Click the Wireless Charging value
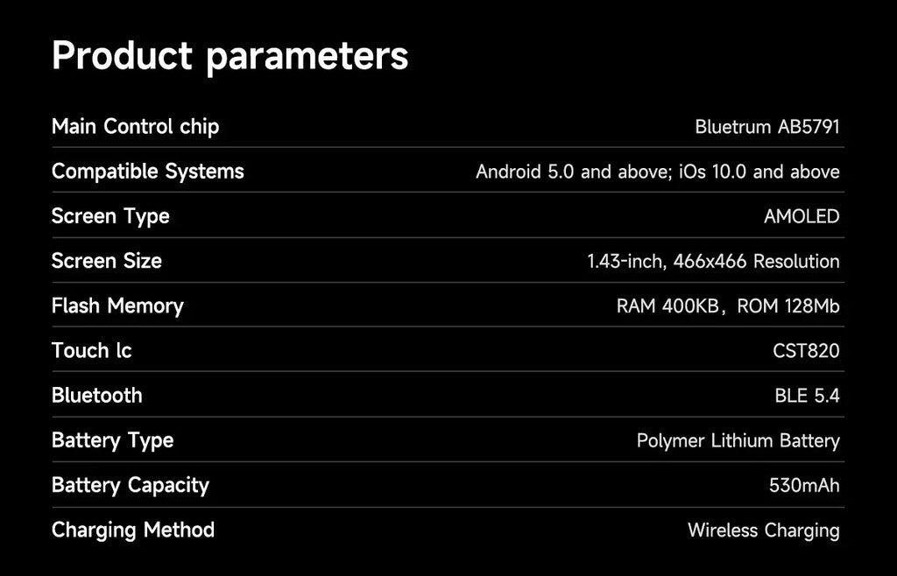Screen dimensions: 897x576 click(764, 530)
